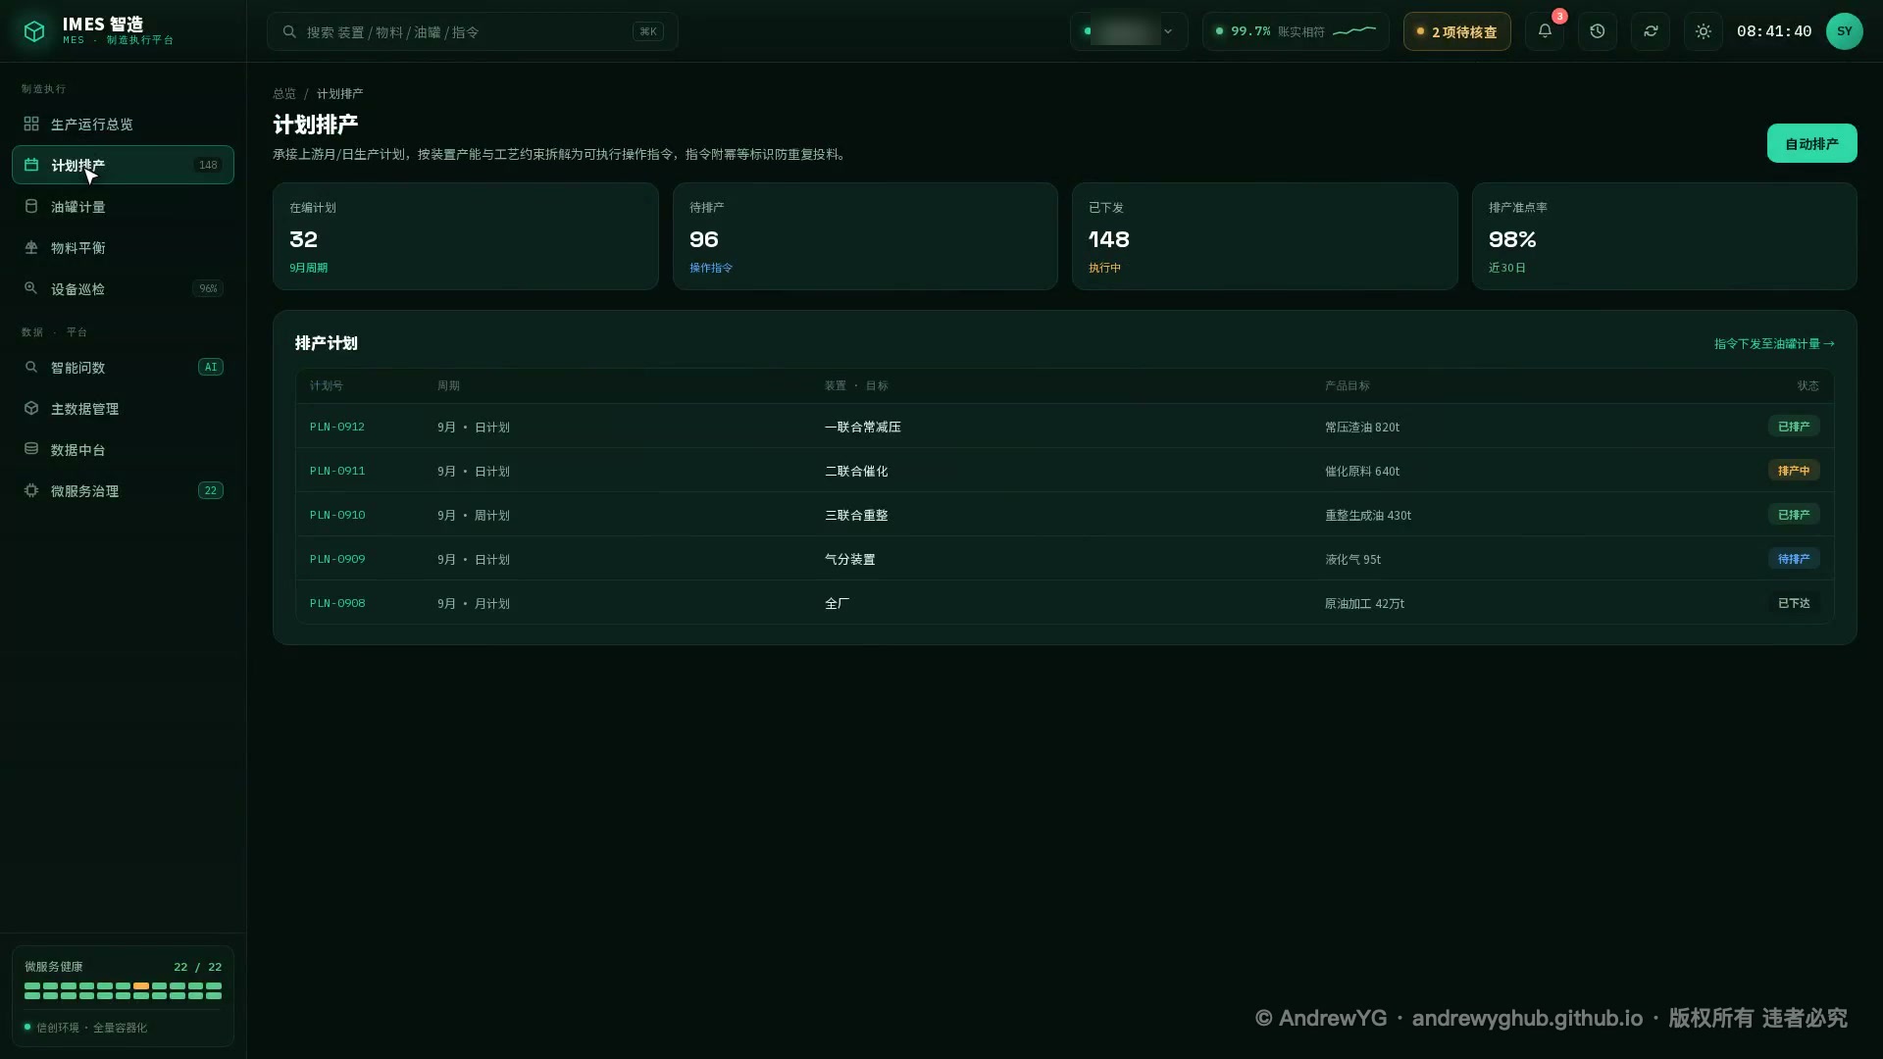This screenshot has width=1883, height=1059.
Task: Open the notifications bell
Action: pos(1545,31)
